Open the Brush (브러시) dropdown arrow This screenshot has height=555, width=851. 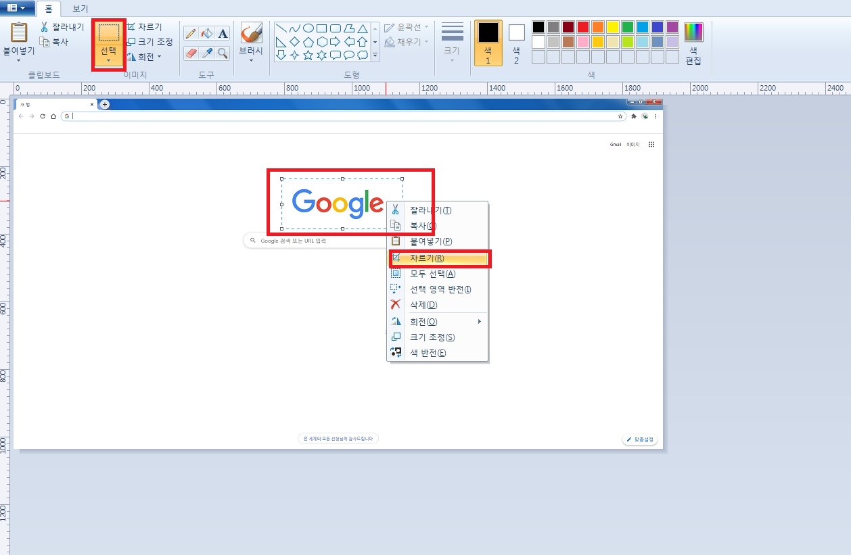251,61
